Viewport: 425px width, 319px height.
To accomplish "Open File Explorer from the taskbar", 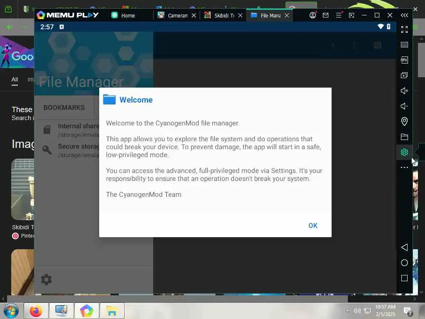I will click(x=112, y=311).
